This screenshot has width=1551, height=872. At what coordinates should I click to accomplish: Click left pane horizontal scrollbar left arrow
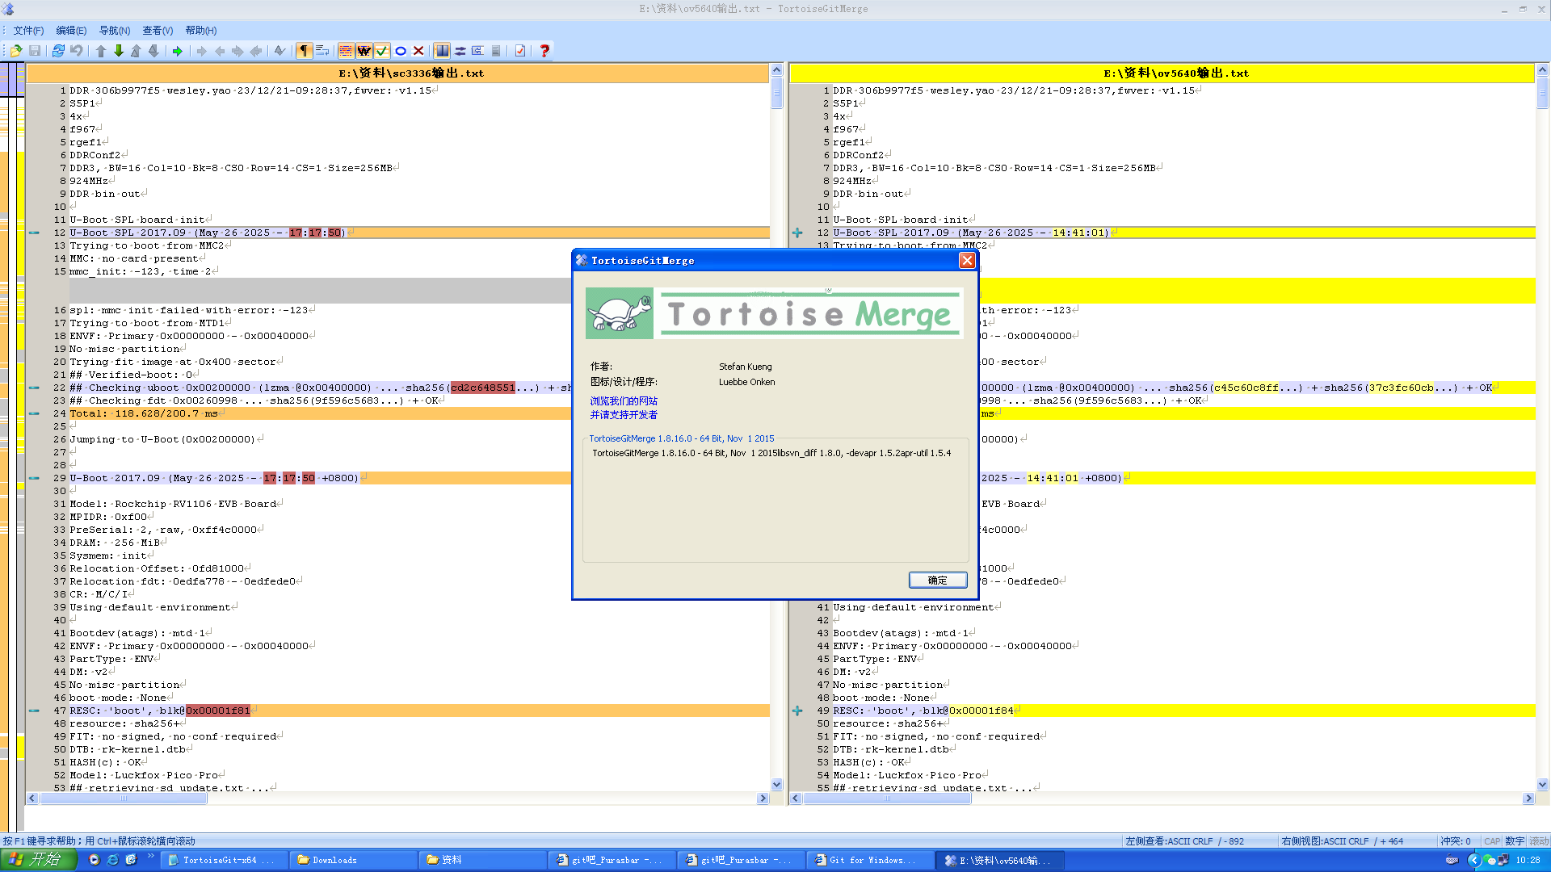32,799
